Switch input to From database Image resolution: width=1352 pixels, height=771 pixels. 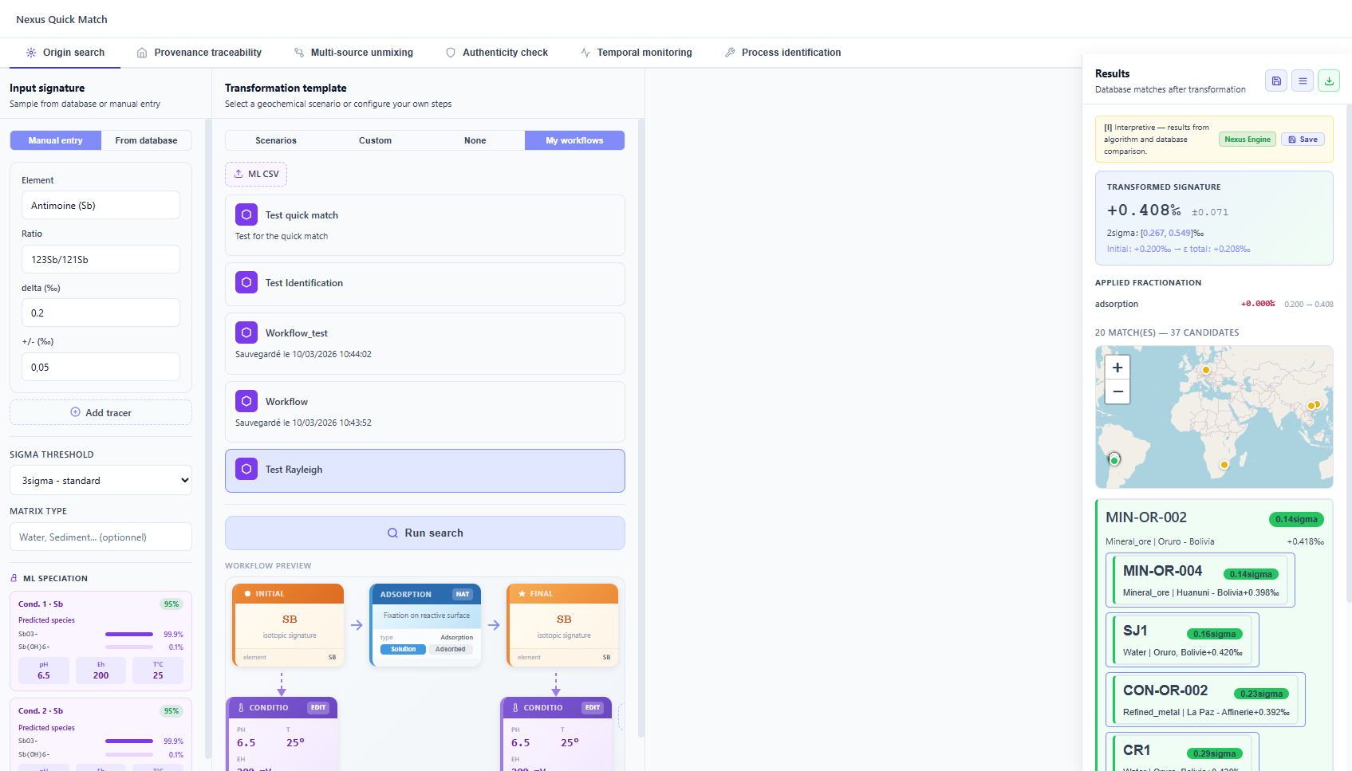147,140
